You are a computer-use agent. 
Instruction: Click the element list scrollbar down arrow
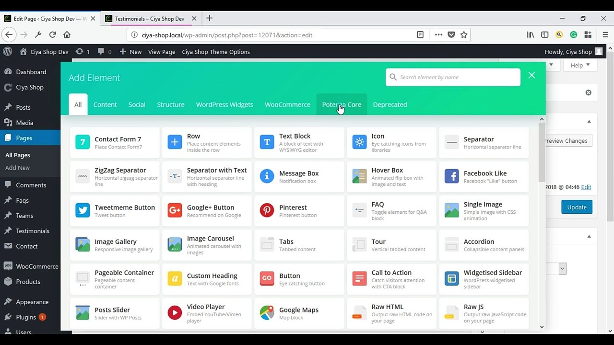click(542, 327)
